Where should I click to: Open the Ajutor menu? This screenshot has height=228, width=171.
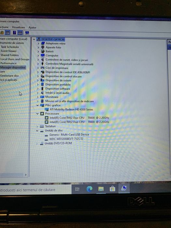pos(32,27)
